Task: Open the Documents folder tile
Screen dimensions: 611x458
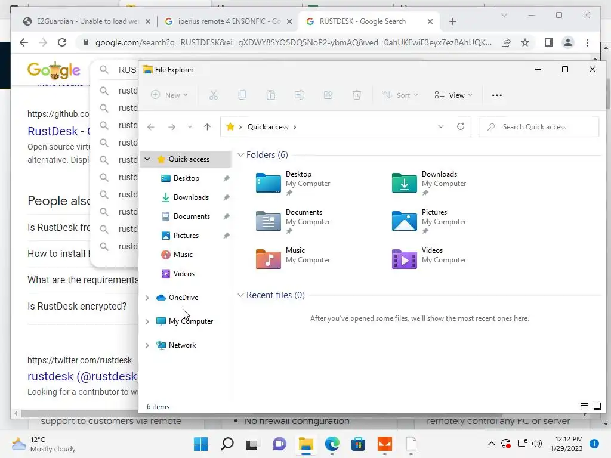Action: tap(293, 221)
